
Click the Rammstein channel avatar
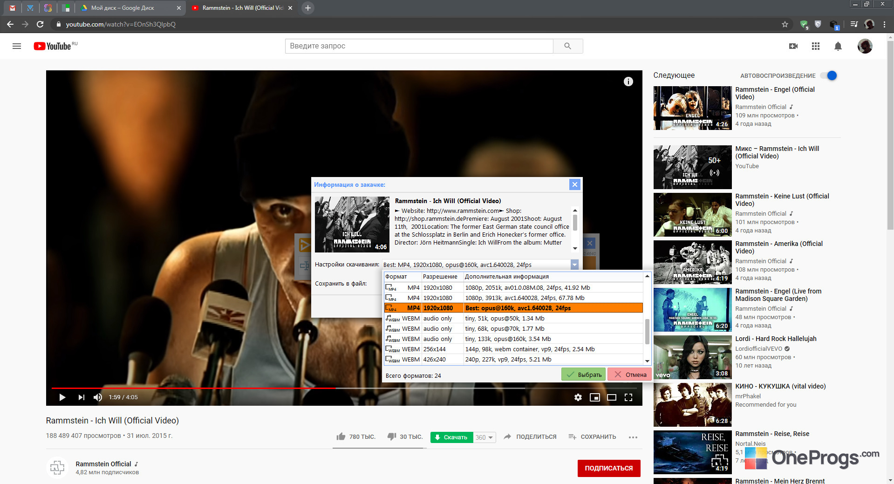pyautogui.click(x=57, y=468)
